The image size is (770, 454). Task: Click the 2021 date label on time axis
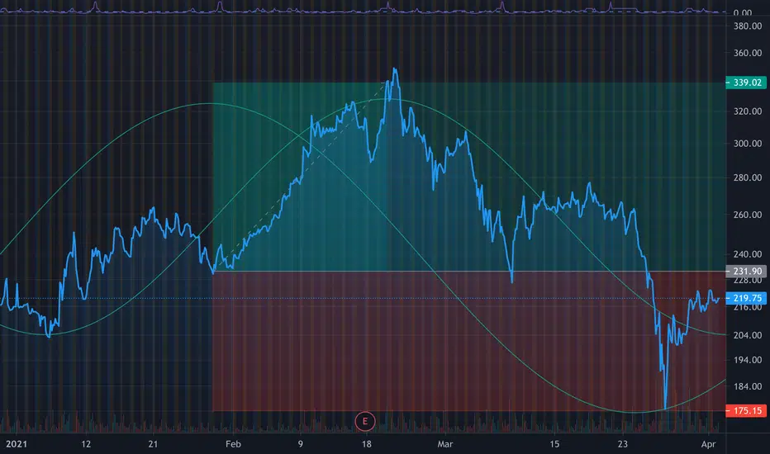(x=17, y=444)
